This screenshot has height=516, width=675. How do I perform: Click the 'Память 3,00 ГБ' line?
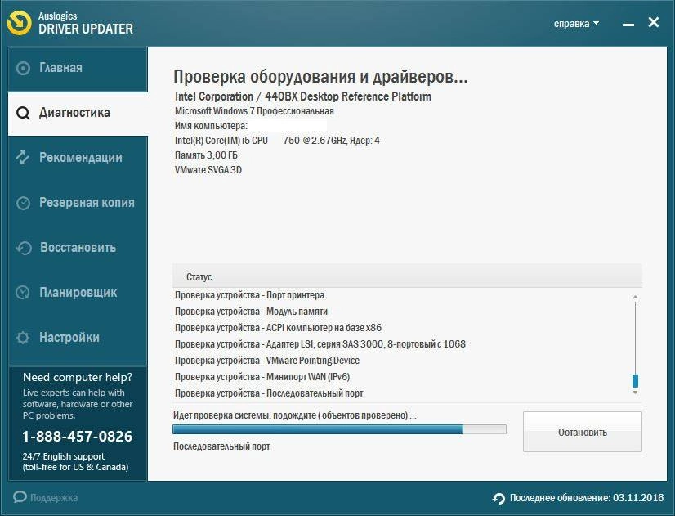click(x=206, y=155)
